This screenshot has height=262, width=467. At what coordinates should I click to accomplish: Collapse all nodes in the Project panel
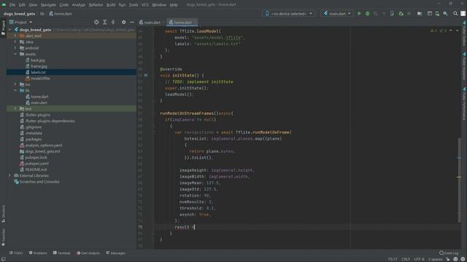[x=113, y=23]
